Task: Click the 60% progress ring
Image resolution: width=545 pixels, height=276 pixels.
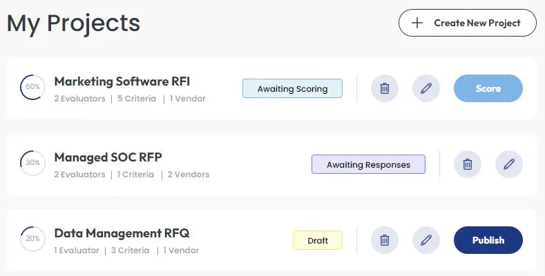Action: [x=32, y=87]
